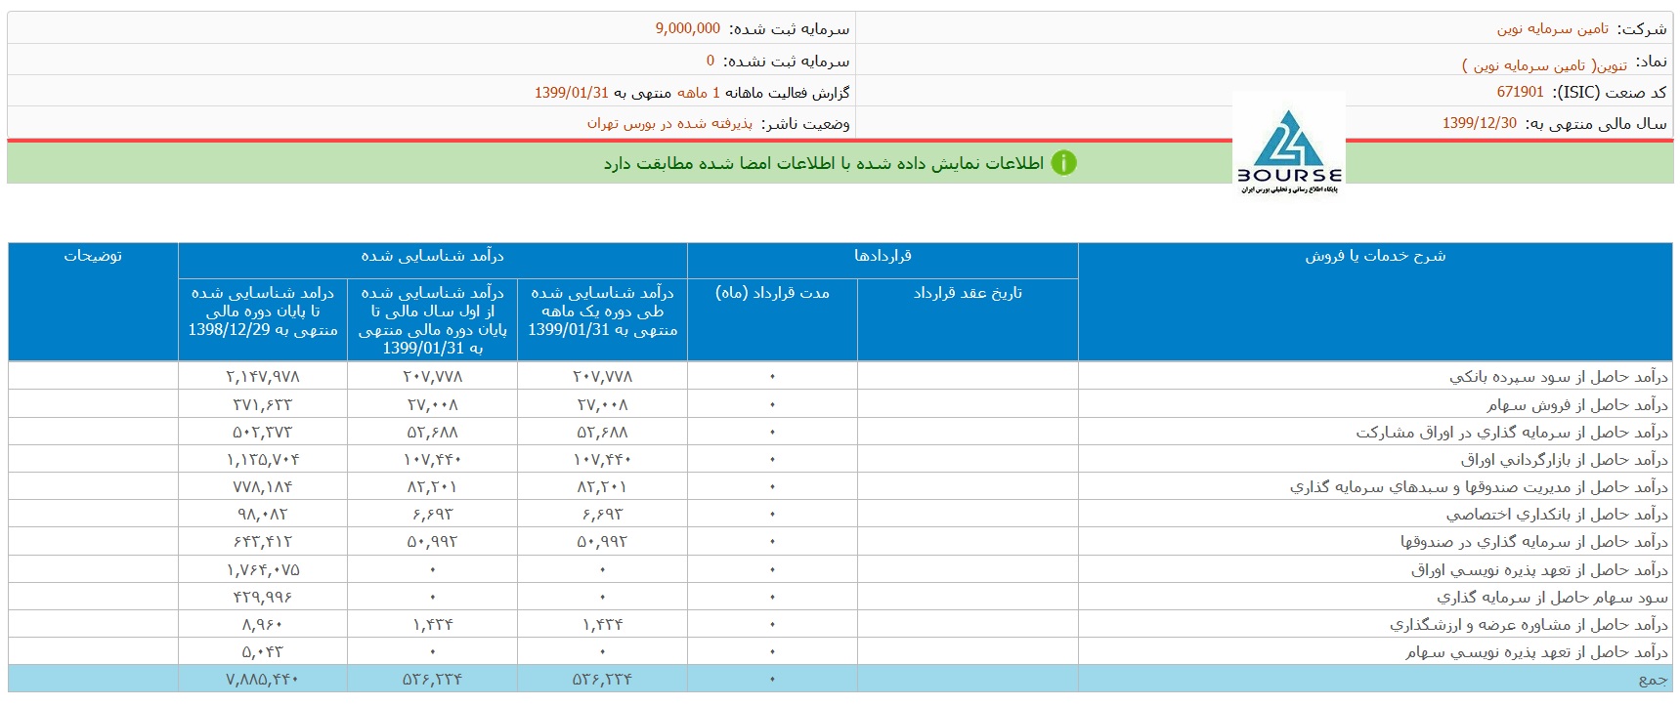Image resolution: width=1680 pixels, height=706 pixels.
Task: Click the value ۱,۱۳۵,۷۰۴ in the table
Action: click(x=263, y=459)
